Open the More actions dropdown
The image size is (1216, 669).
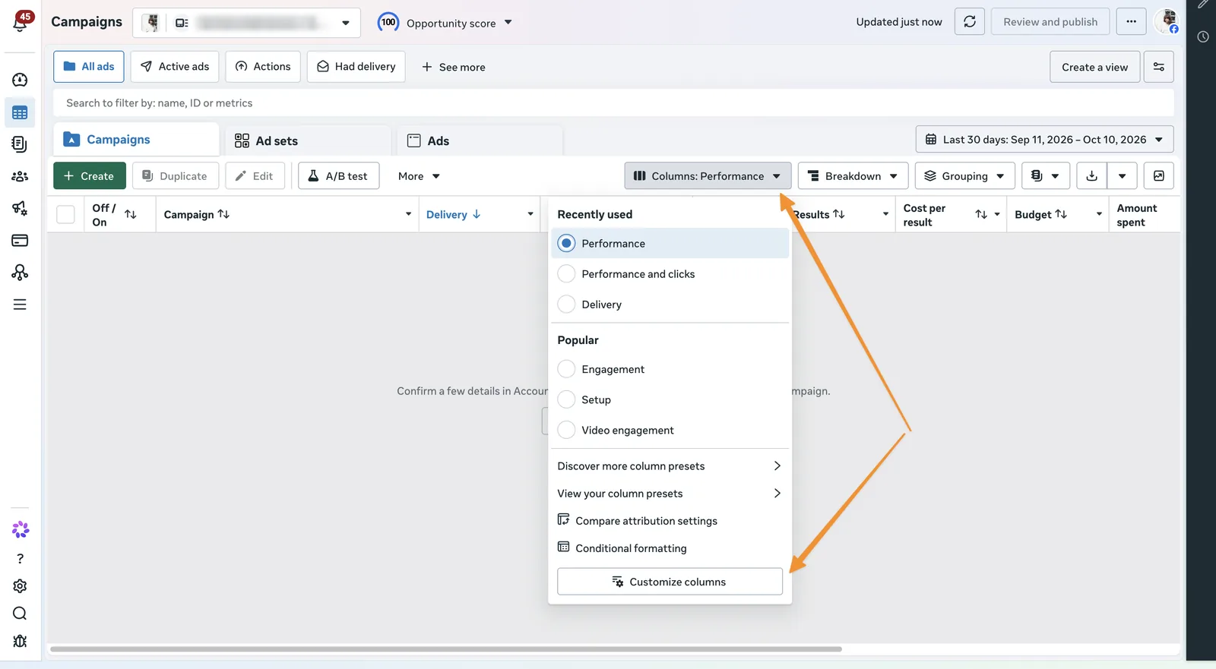(419, 176)
